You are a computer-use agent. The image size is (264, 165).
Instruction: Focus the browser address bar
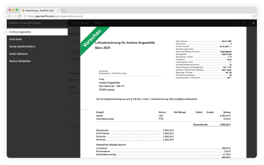pos(135,16)
